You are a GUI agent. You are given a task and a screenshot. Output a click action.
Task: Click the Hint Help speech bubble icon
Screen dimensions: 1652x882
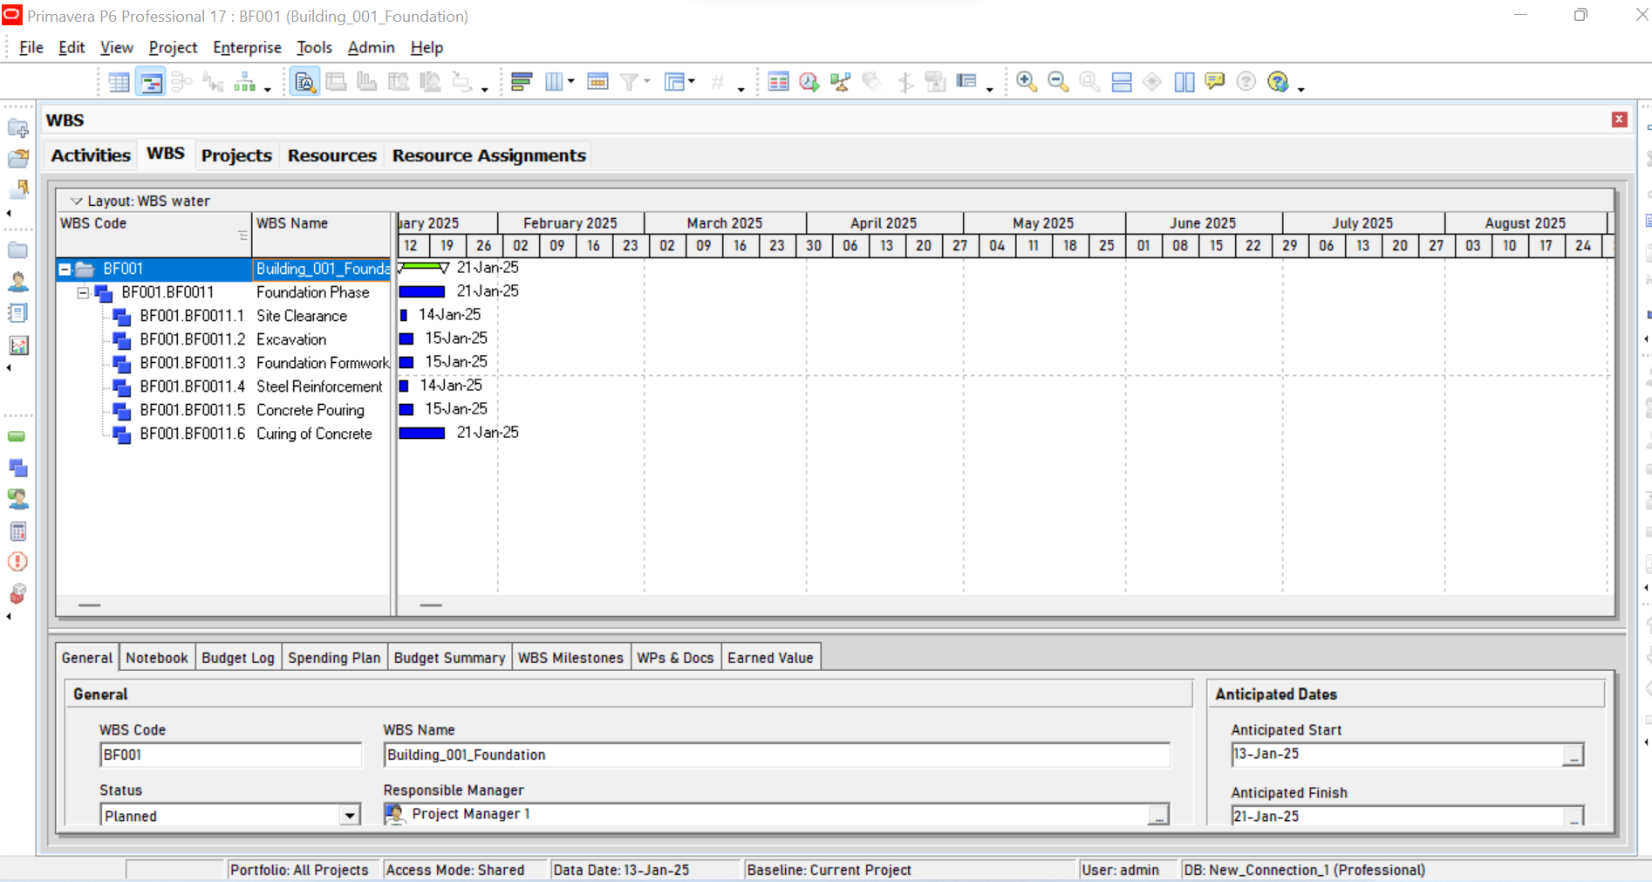coord(1215,82)
